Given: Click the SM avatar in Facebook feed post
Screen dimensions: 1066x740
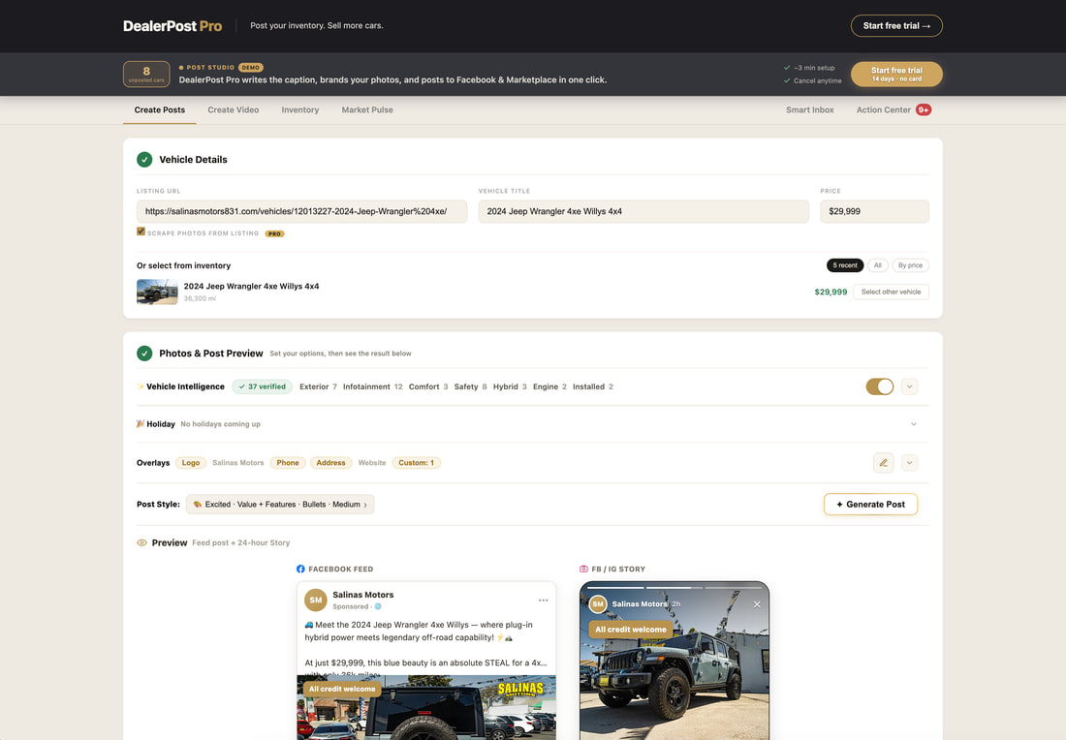Looking at the screenshot, I should pos(316,600).
